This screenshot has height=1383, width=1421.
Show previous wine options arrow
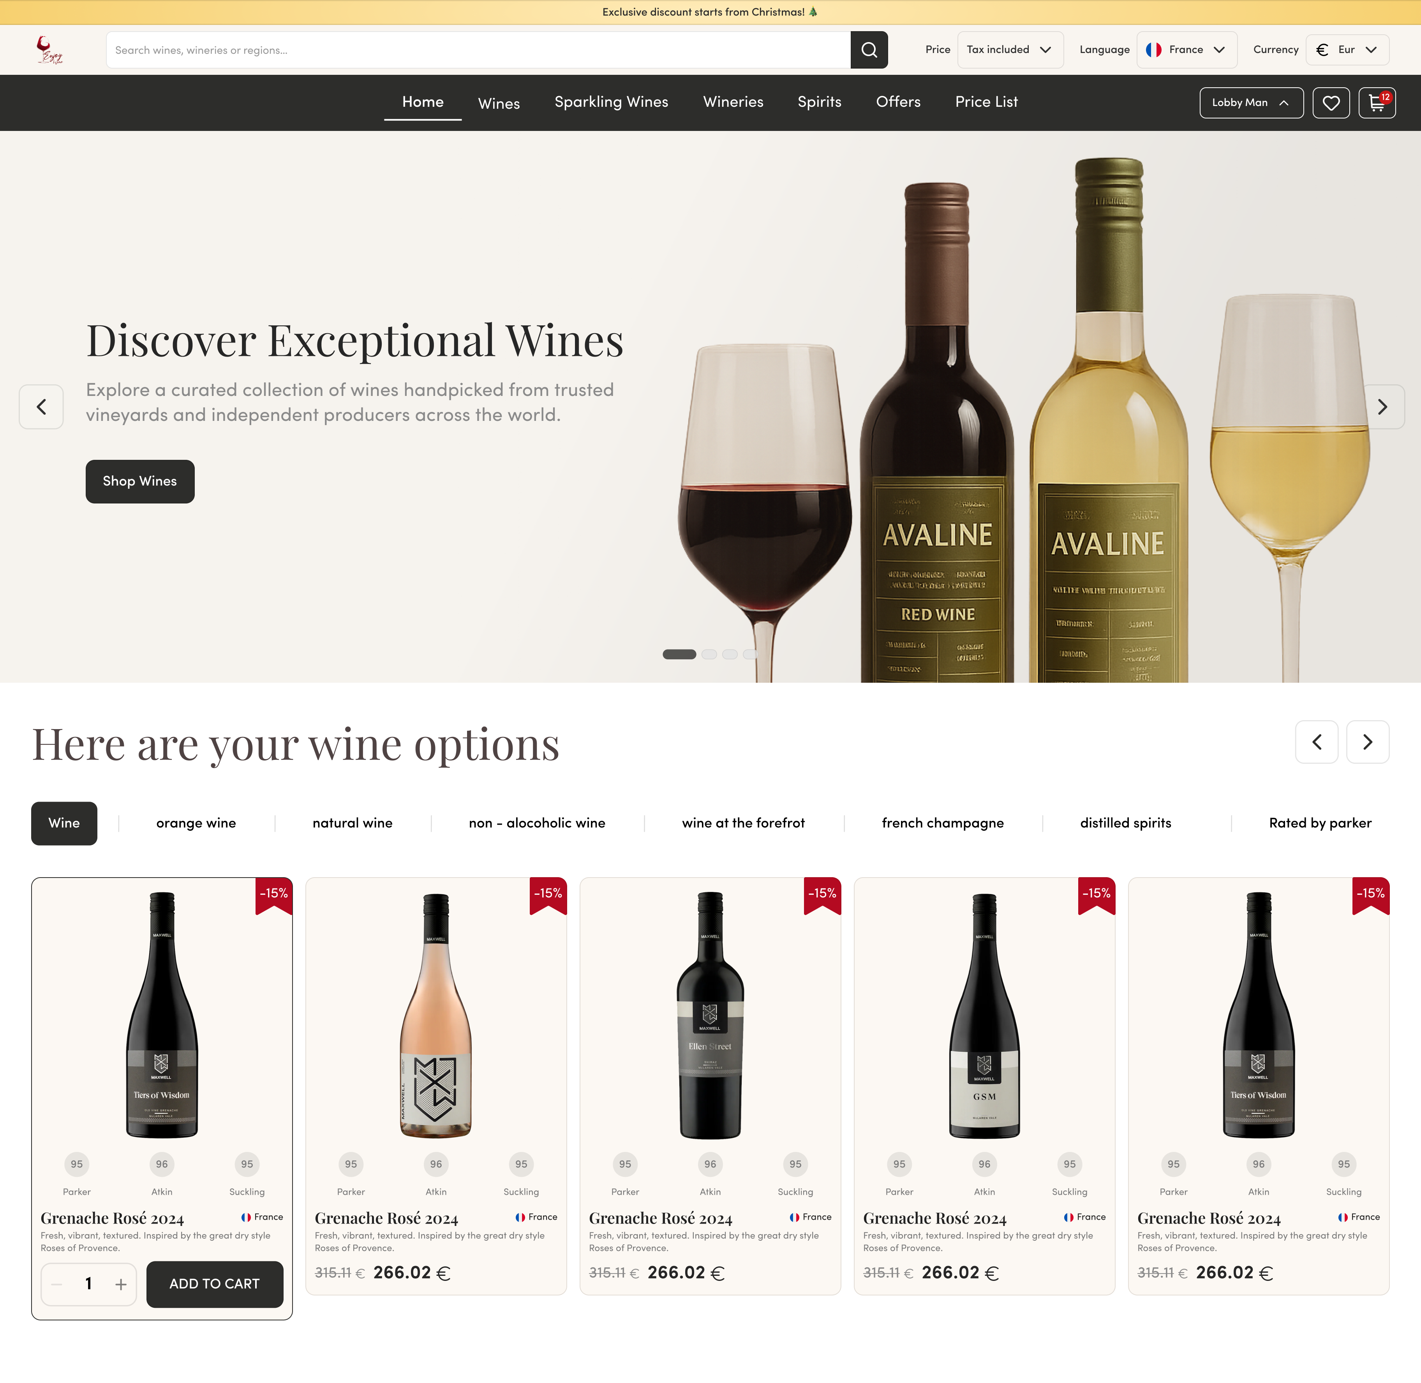click(x=1317, y=742)
